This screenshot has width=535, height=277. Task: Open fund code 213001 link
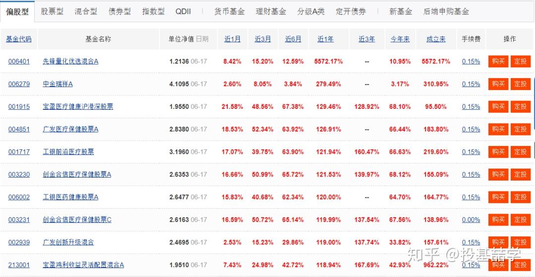19,265
